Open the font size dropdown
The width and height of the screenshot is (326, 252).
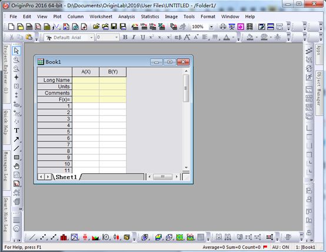tap(117, 38)
